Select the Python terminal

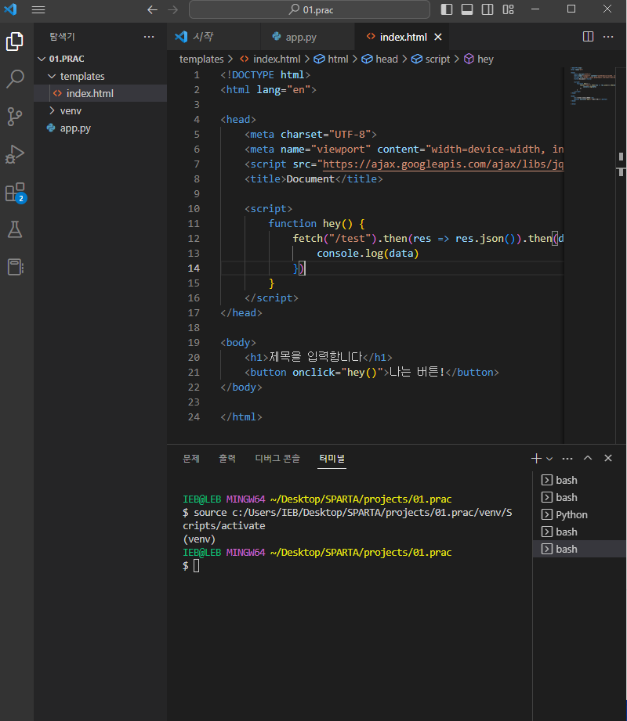[579, 515]
